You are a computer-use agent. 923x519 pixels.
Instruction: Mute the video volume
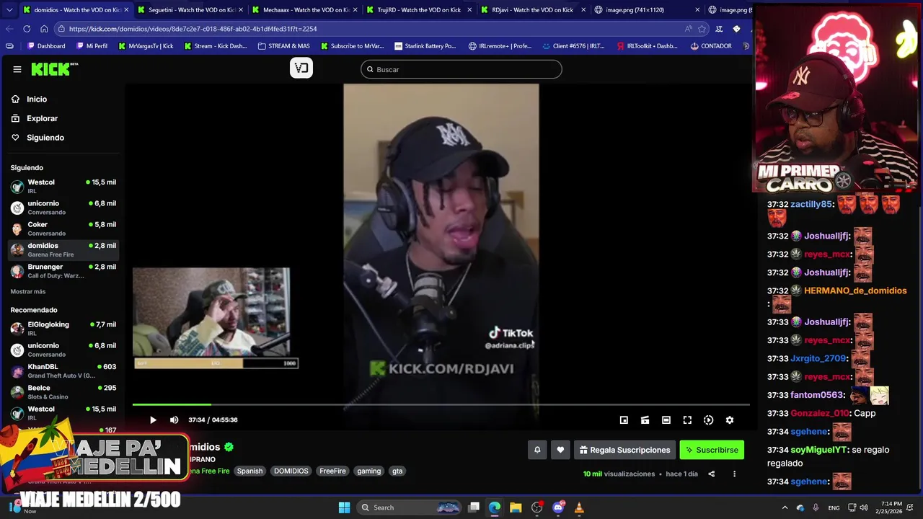click(x=174, y=420)
